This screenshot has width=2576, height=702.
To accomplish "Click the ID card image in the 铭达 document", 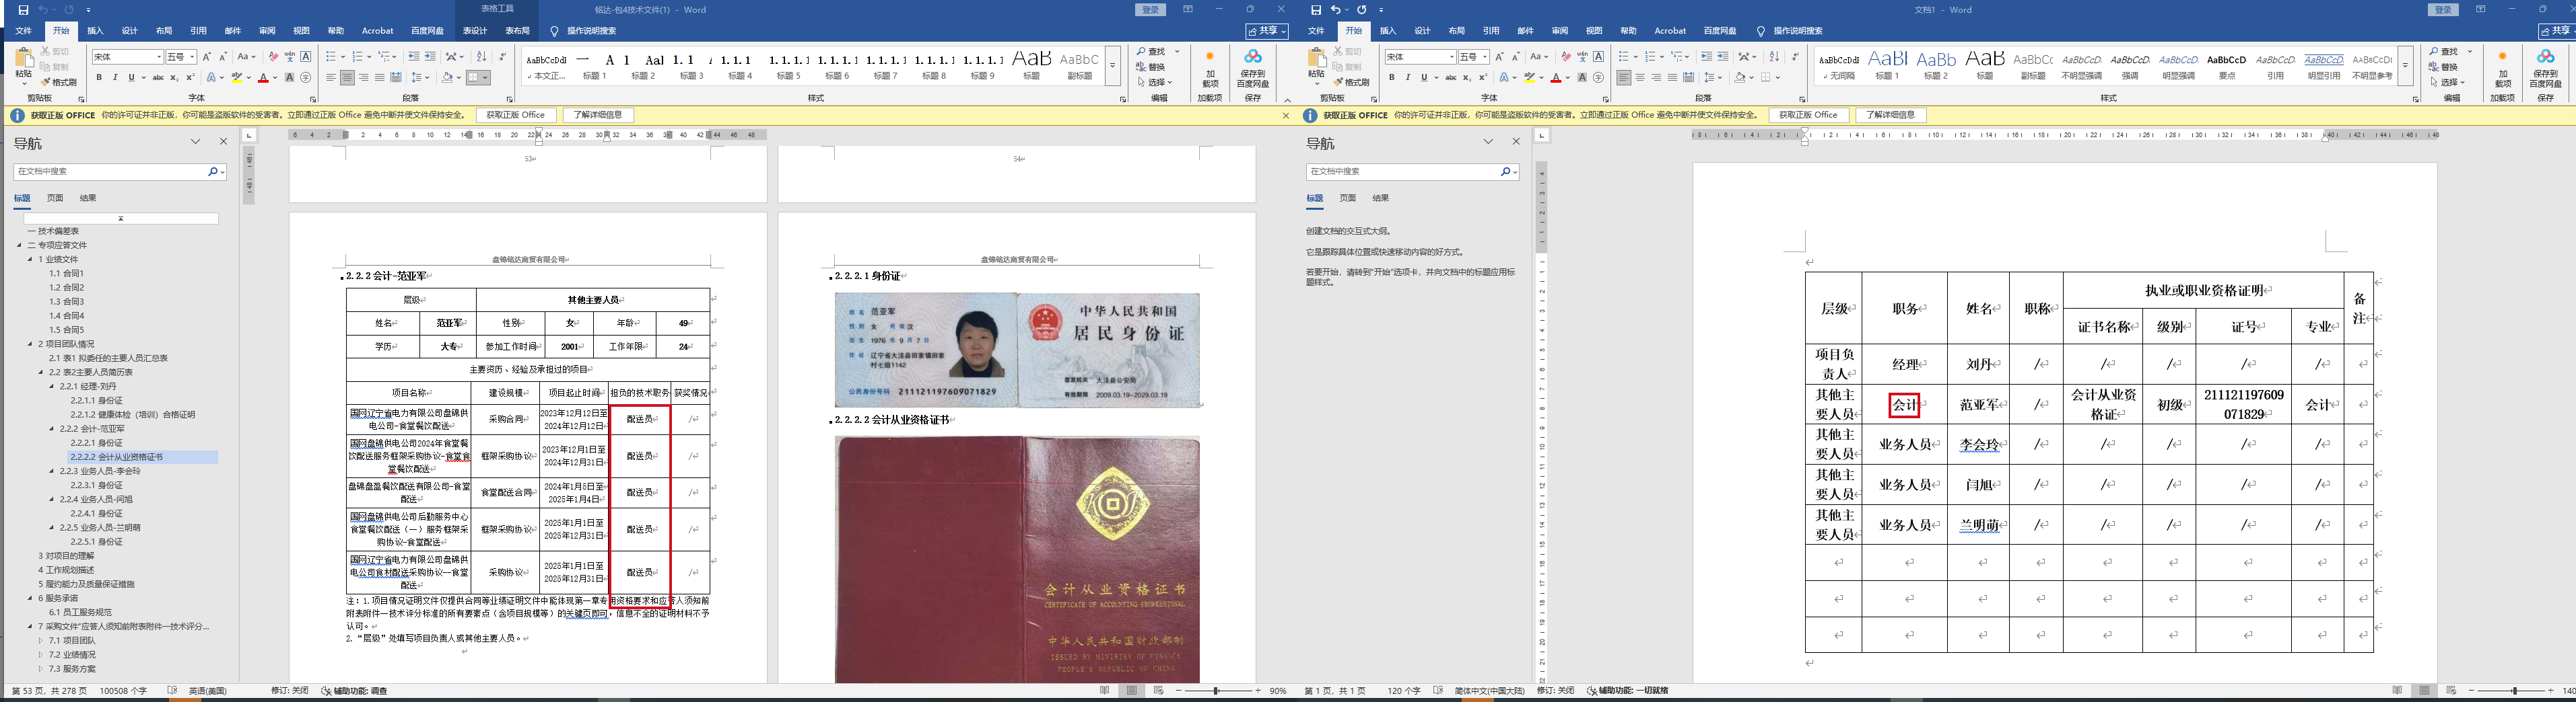I will [x=1017, y=350].
